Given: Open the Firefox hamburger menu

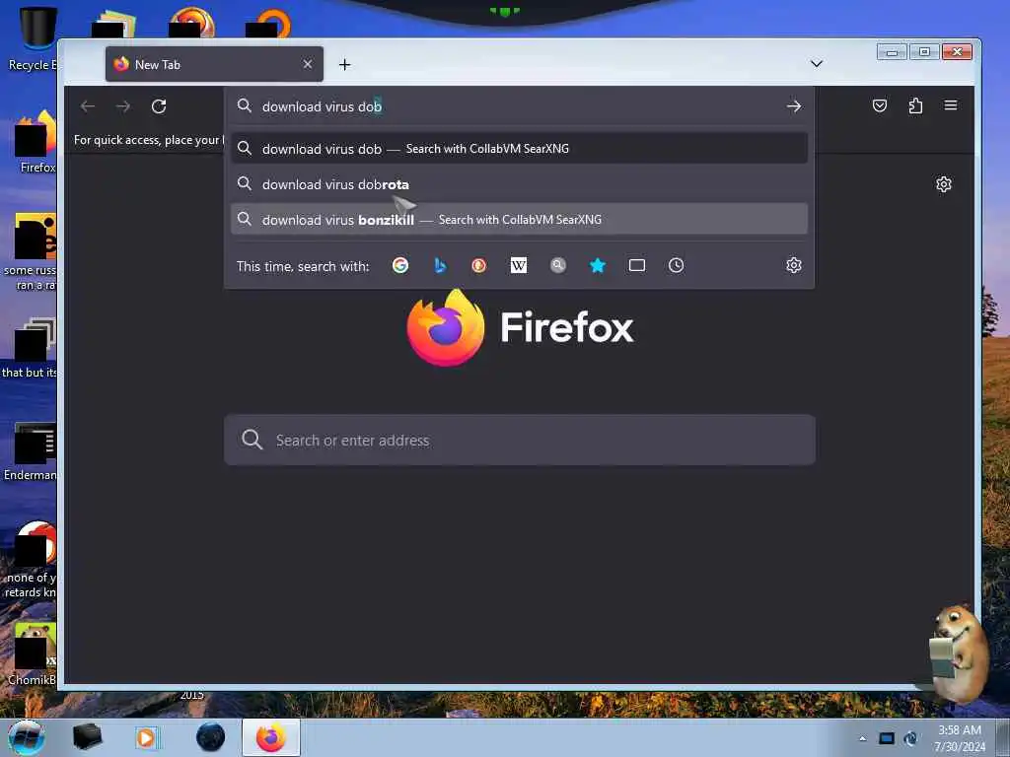Looking at the screenshot, I should [x=951, y=104].
